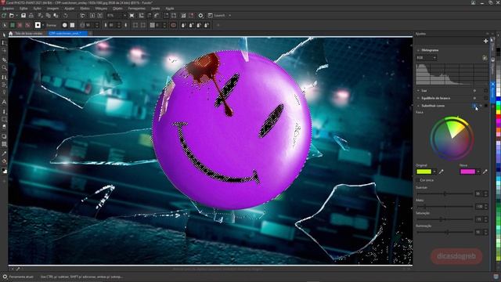
Task: Open the Ajustar menu
Action: pos(70,9)
